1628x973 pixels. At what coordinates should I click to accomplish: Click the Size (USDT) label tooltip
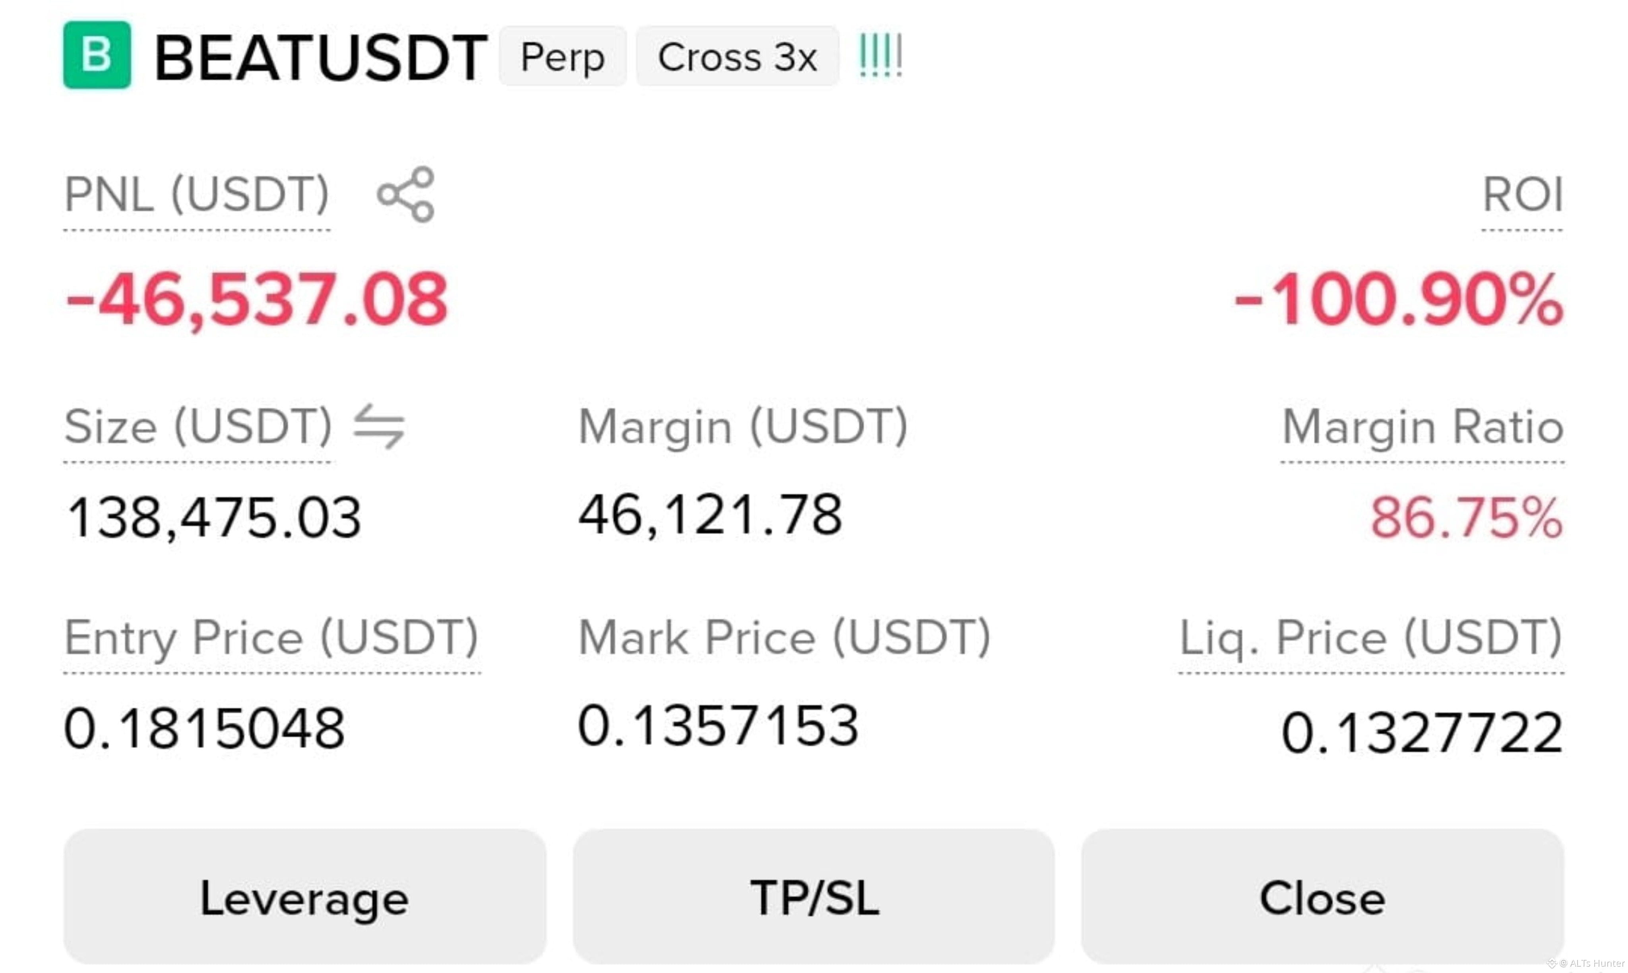pyautogui.click(x=199, y=427)
